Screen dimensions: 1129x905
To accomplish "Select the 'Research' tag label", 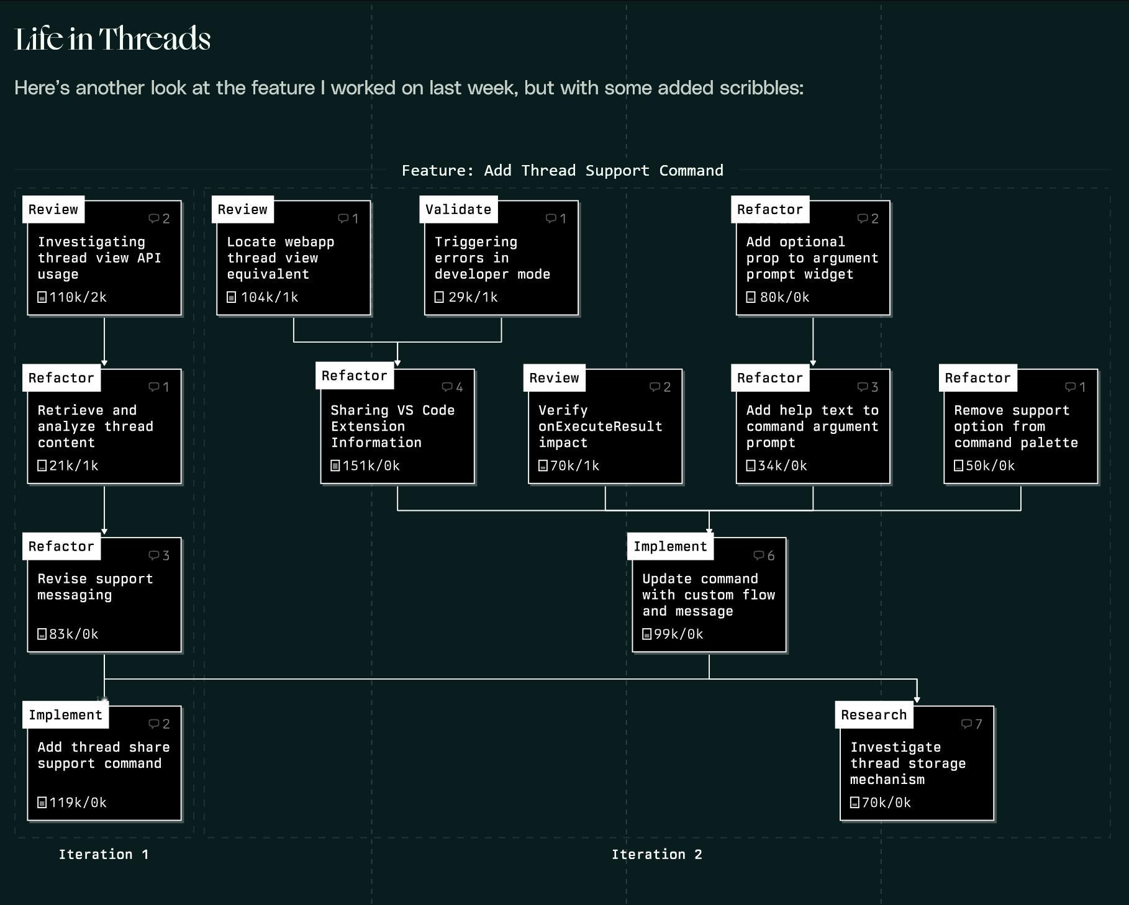I will point(874,715).
